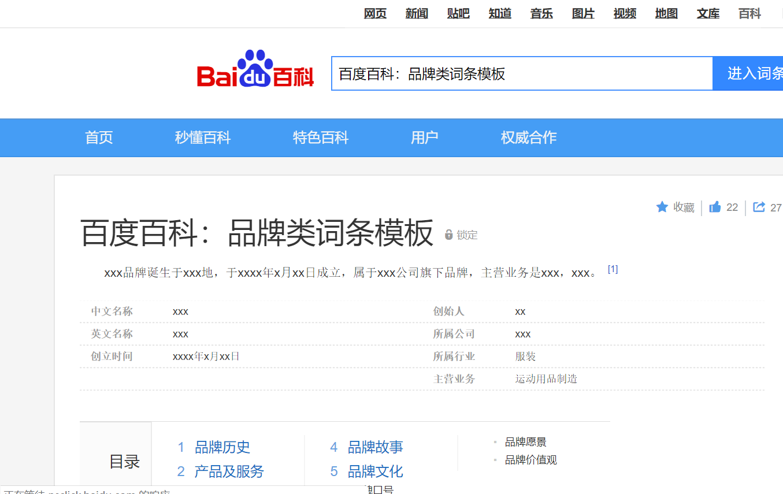The width and height of the screenshot is (783, 494).
Task: Click the thumbs-up like icon
Action: [x=715, y=207]
